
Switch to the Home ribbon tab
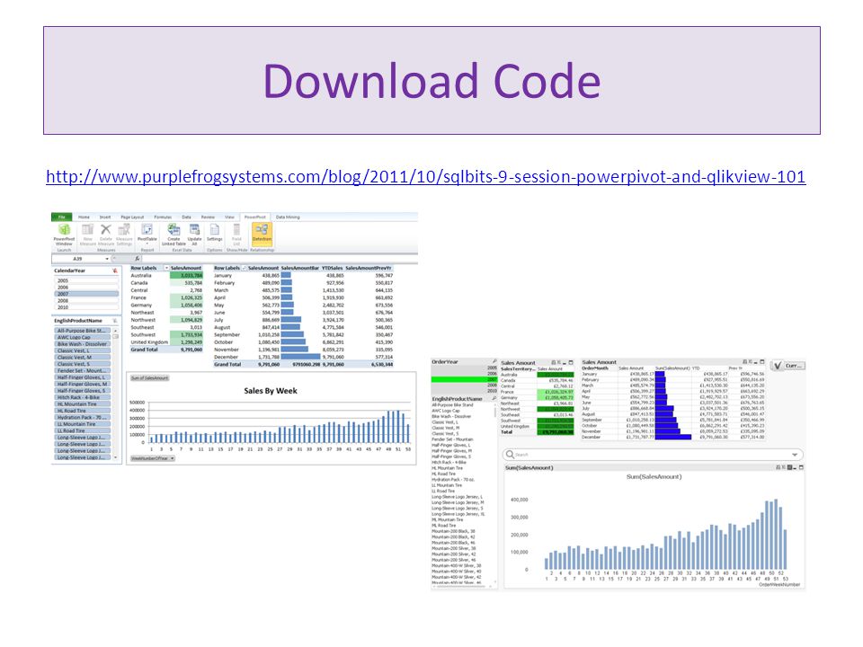[84, 217]
